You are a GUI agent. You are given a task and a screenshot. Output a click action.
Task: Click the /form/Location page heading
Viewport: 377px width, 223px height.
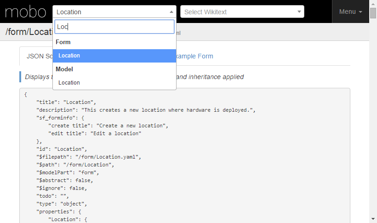29,32
